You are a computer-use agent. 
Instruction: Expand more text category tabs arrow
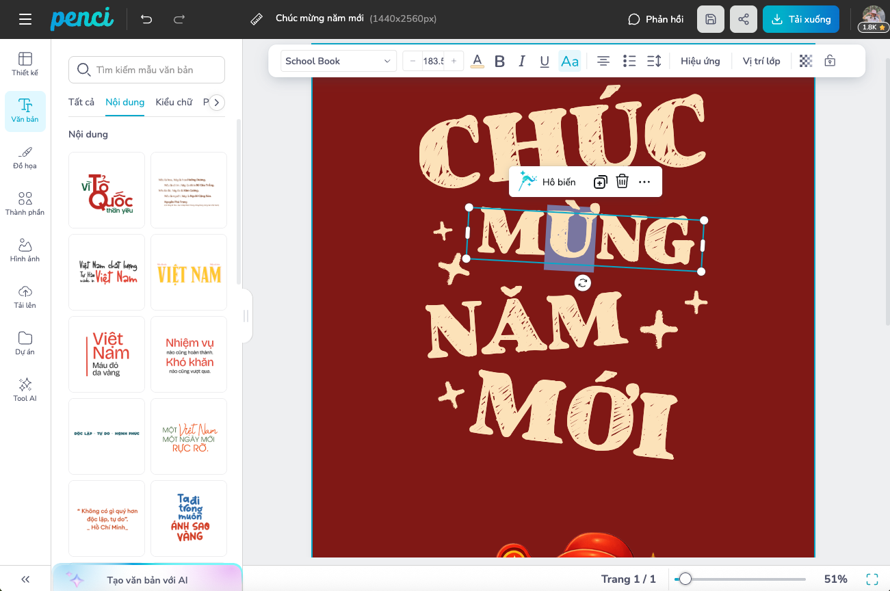(216, 103)
